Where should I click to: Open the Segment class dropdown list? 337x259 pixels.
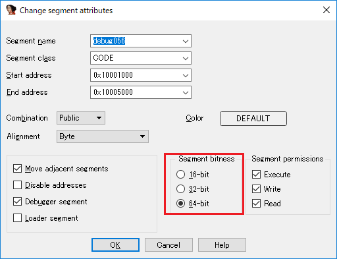tap(186, 58)
